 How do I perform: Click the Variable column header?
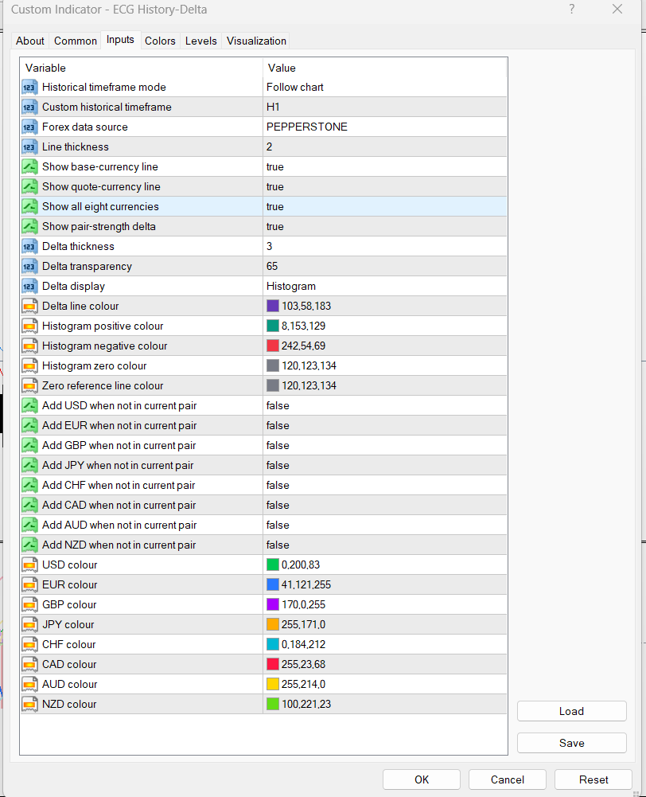[141, 68]
